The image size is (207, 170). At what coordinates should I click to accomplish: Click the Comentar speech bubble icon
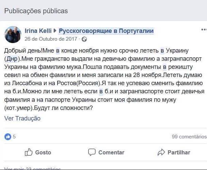pyautogui.click(x=92, y=152)
